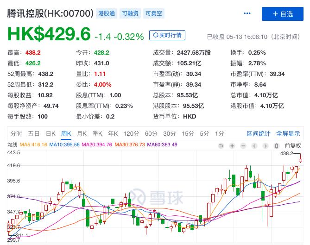Viewport: 310px width, 245px height.
Task: Shift chart right with the forward arrow
Action: [266, 146]
